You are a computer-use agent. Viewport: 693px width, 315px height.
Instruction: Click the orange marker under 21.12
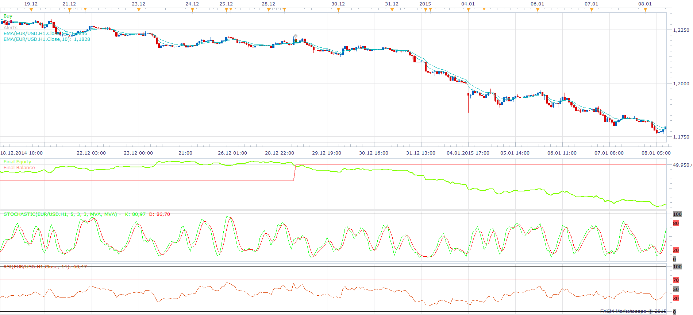69,10
